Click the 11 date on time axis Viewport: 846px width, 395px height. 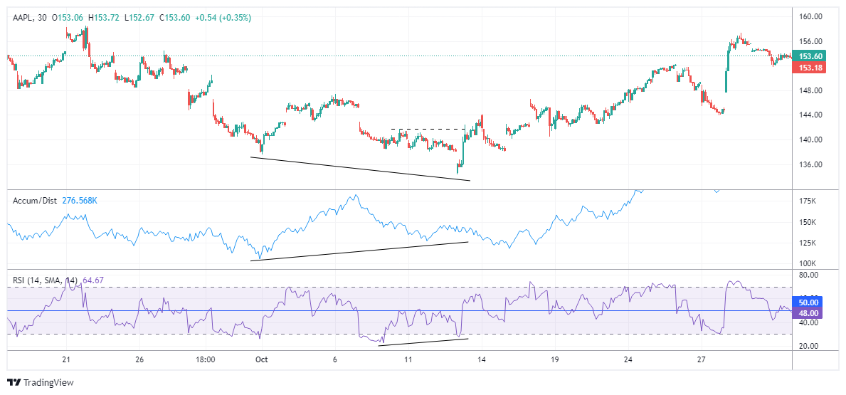click(x=408, y=360)
